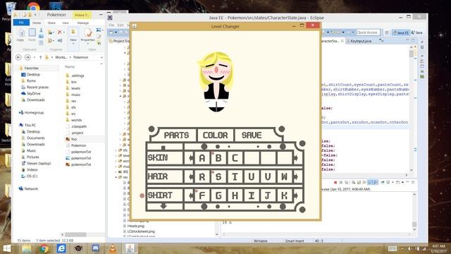
Task: Pick hair option U
Action: (x=251, y=176)
